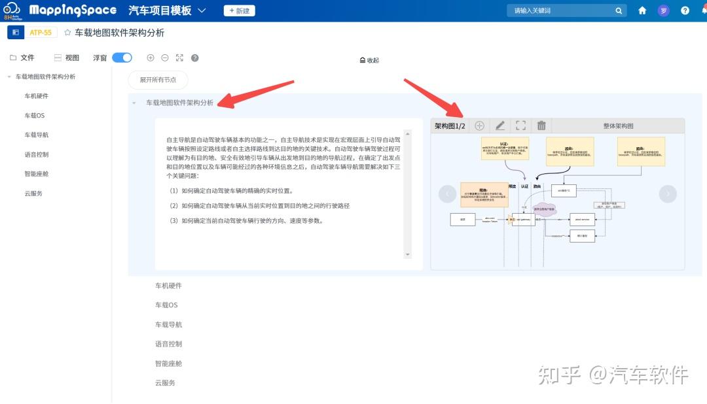Toggle the 浮窗 switch off
The height and width of the screenshot is (404, 707).
point(122,58)
